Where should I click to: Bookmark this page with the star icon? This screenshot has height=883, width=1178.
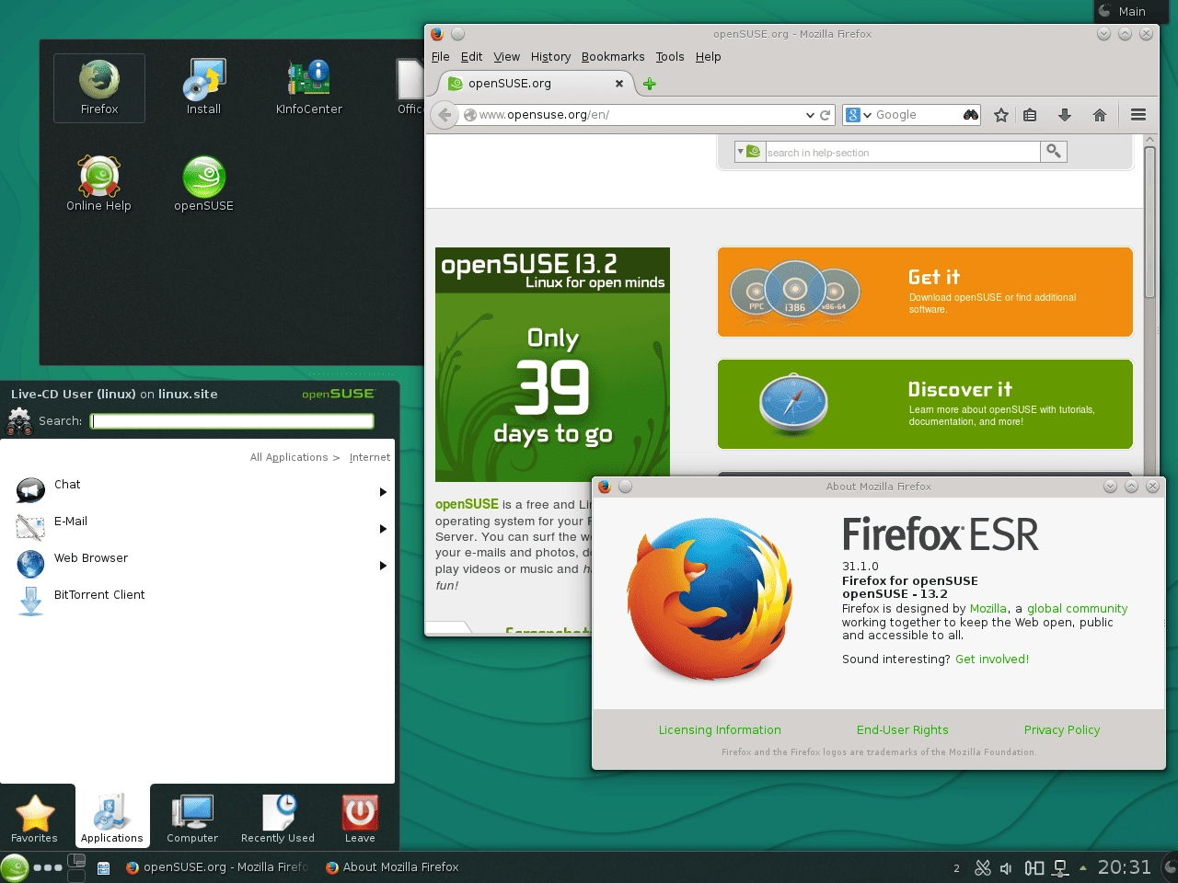1001,115
